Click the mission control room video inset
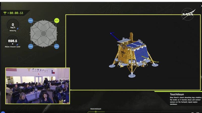Image resolution: width=202 pixels, height=113 pixels. pyautogui.click(x=37, y=86)
